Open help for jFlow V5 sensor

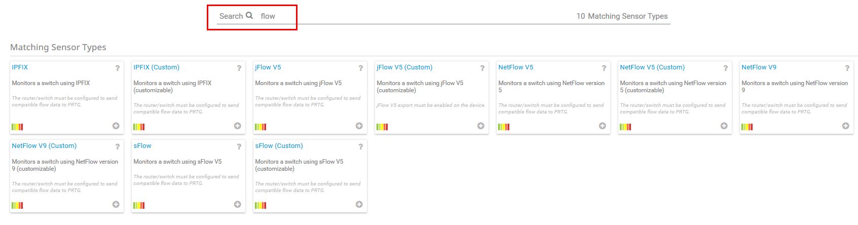tap(360, 68)
